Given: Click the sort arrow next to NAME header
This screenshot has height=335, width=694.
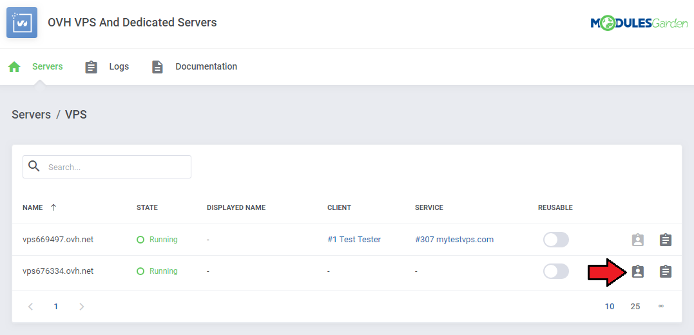Looking at the screenshot, I should (53, 207).
